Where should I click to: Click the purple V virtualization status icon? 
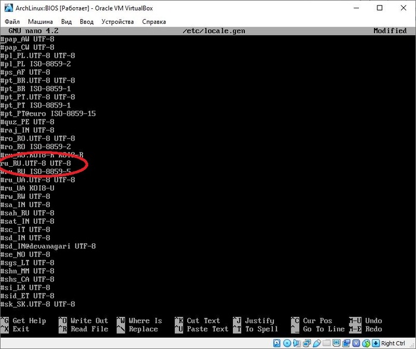click(356, 343)
